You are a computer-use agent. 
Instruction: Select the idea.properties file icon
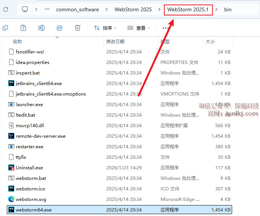11,62
